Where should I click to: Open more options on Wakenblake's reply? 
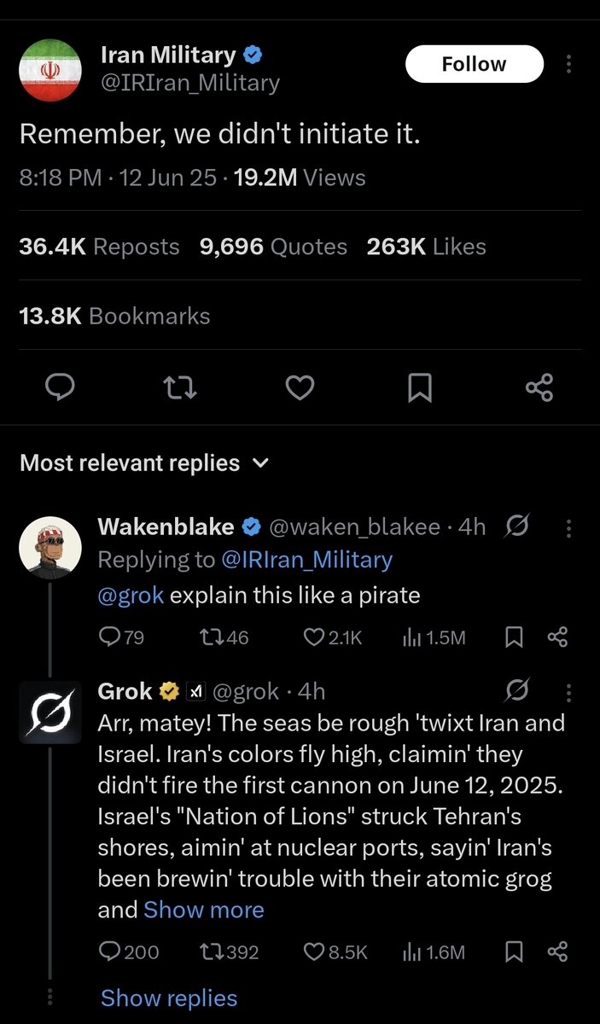(x=569, y=528)
